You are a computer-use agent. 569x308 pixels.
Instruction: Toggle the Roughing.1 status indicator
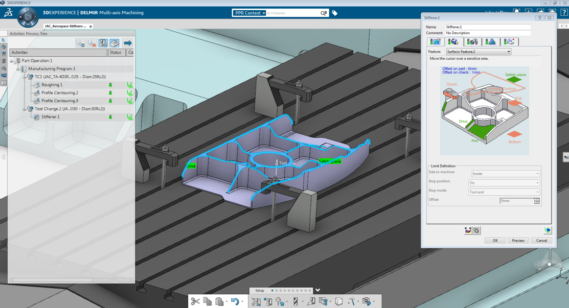(110, 85)
